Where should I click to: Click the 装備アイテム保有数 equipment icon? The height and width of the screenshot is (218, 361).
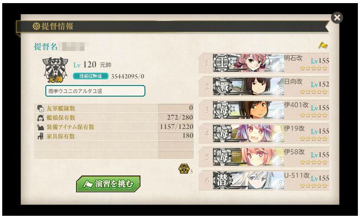click(x=40, y=127)
